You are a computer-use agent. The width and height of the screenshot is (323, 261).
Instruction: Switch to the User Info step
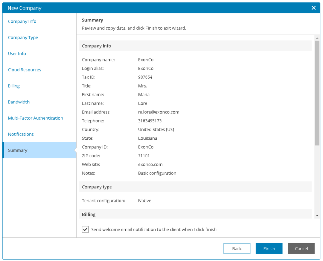pos(17,54)
